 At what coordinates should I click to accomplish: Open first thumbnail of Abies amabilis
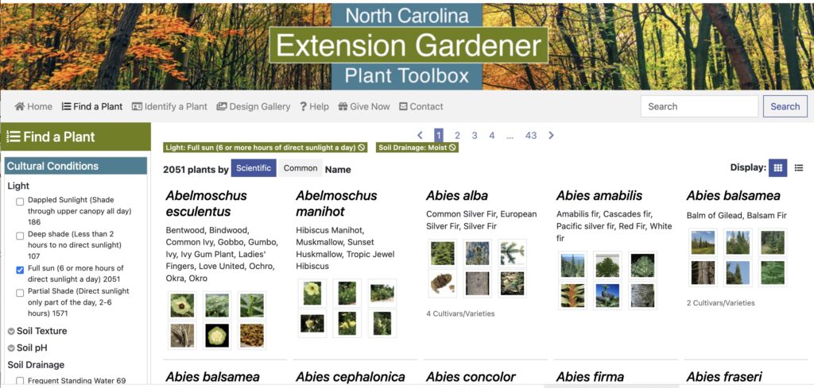tap(572, 266)
